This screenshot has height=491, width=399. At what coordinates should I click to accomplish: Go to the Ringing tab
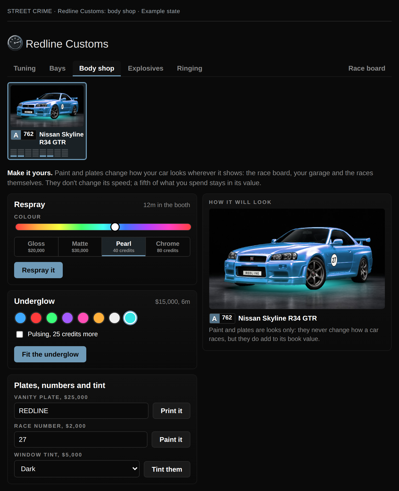click(x=190, y=68)
